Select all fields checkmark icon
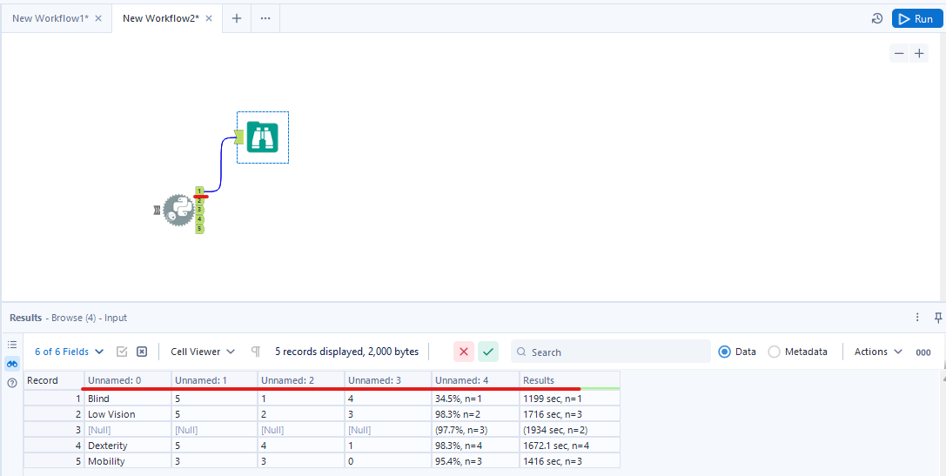 point(122,352)
